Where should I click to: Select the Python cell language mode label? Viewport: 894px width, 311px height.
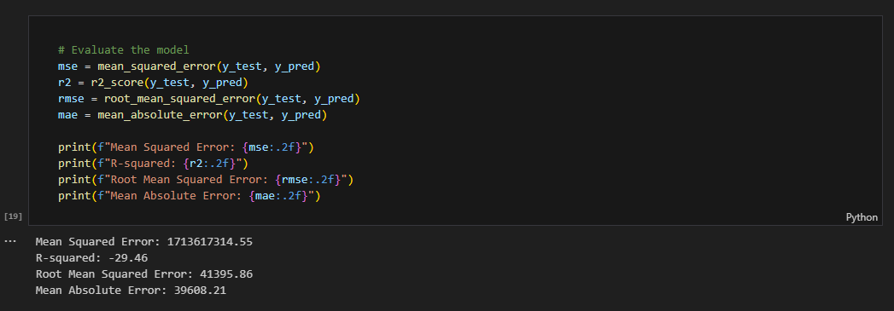[x=862, y=217]
